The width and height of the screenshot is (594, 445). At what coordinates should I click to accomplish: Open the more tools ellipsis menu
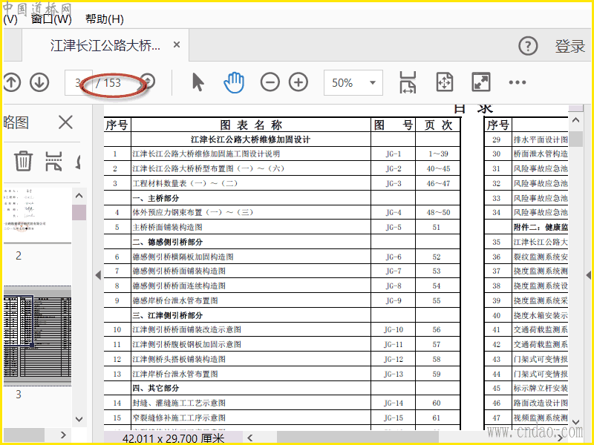click(517, 82)
